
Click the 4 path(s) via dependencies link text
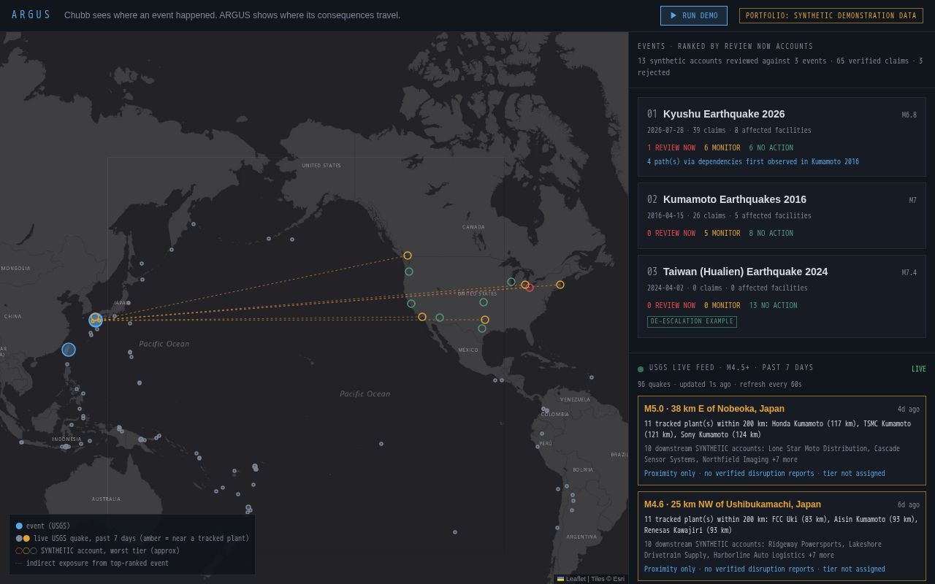[753, 162]
